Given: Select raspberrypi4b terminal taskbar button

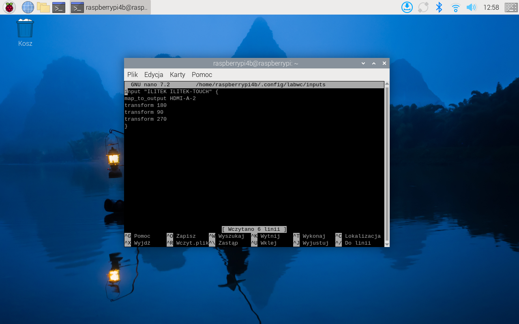Looking at the screenshot, I should [x=110, y=7].
